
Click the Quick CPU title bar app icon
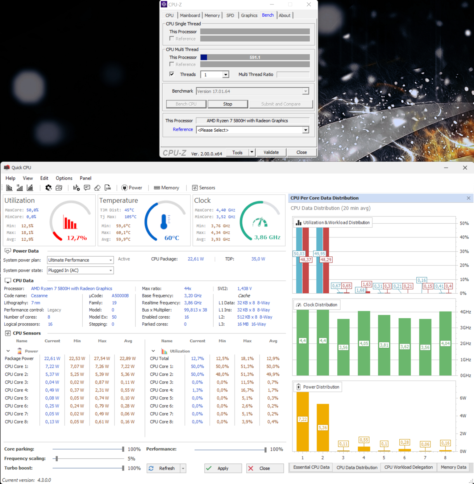point(7,168)
